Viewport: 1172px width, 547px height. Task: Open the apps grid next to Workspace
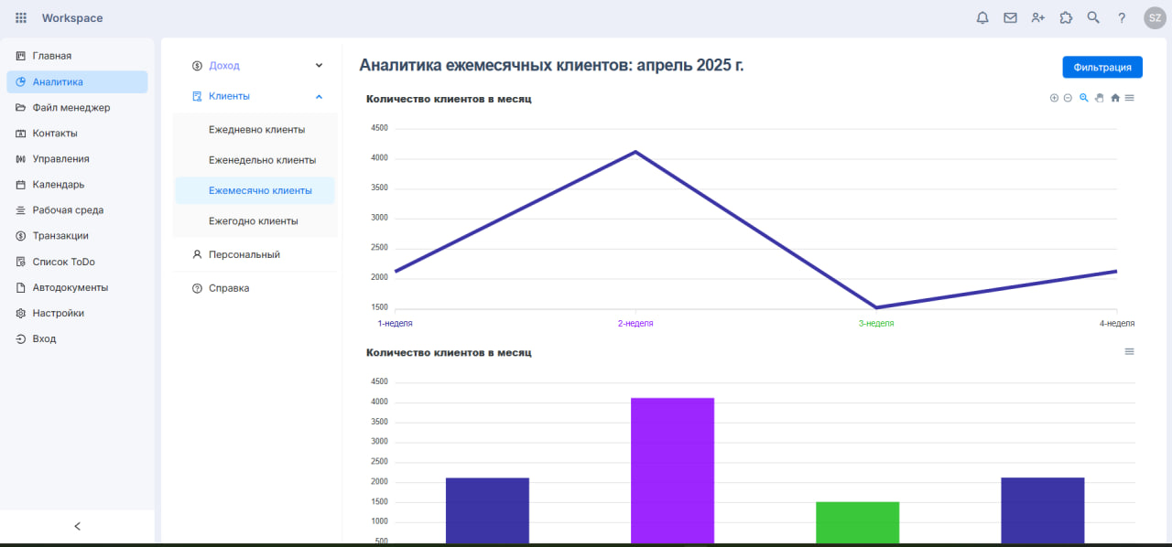[21, 18]
